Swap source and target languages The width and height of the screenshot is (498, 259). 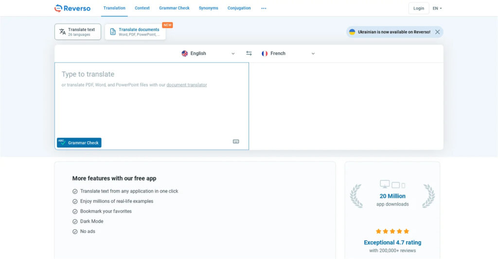(249, 53)
